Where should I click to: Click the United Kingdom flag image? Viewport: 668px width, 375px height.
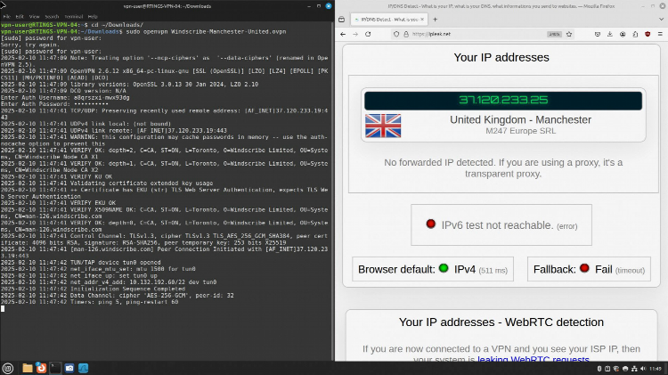pos(383,126)
